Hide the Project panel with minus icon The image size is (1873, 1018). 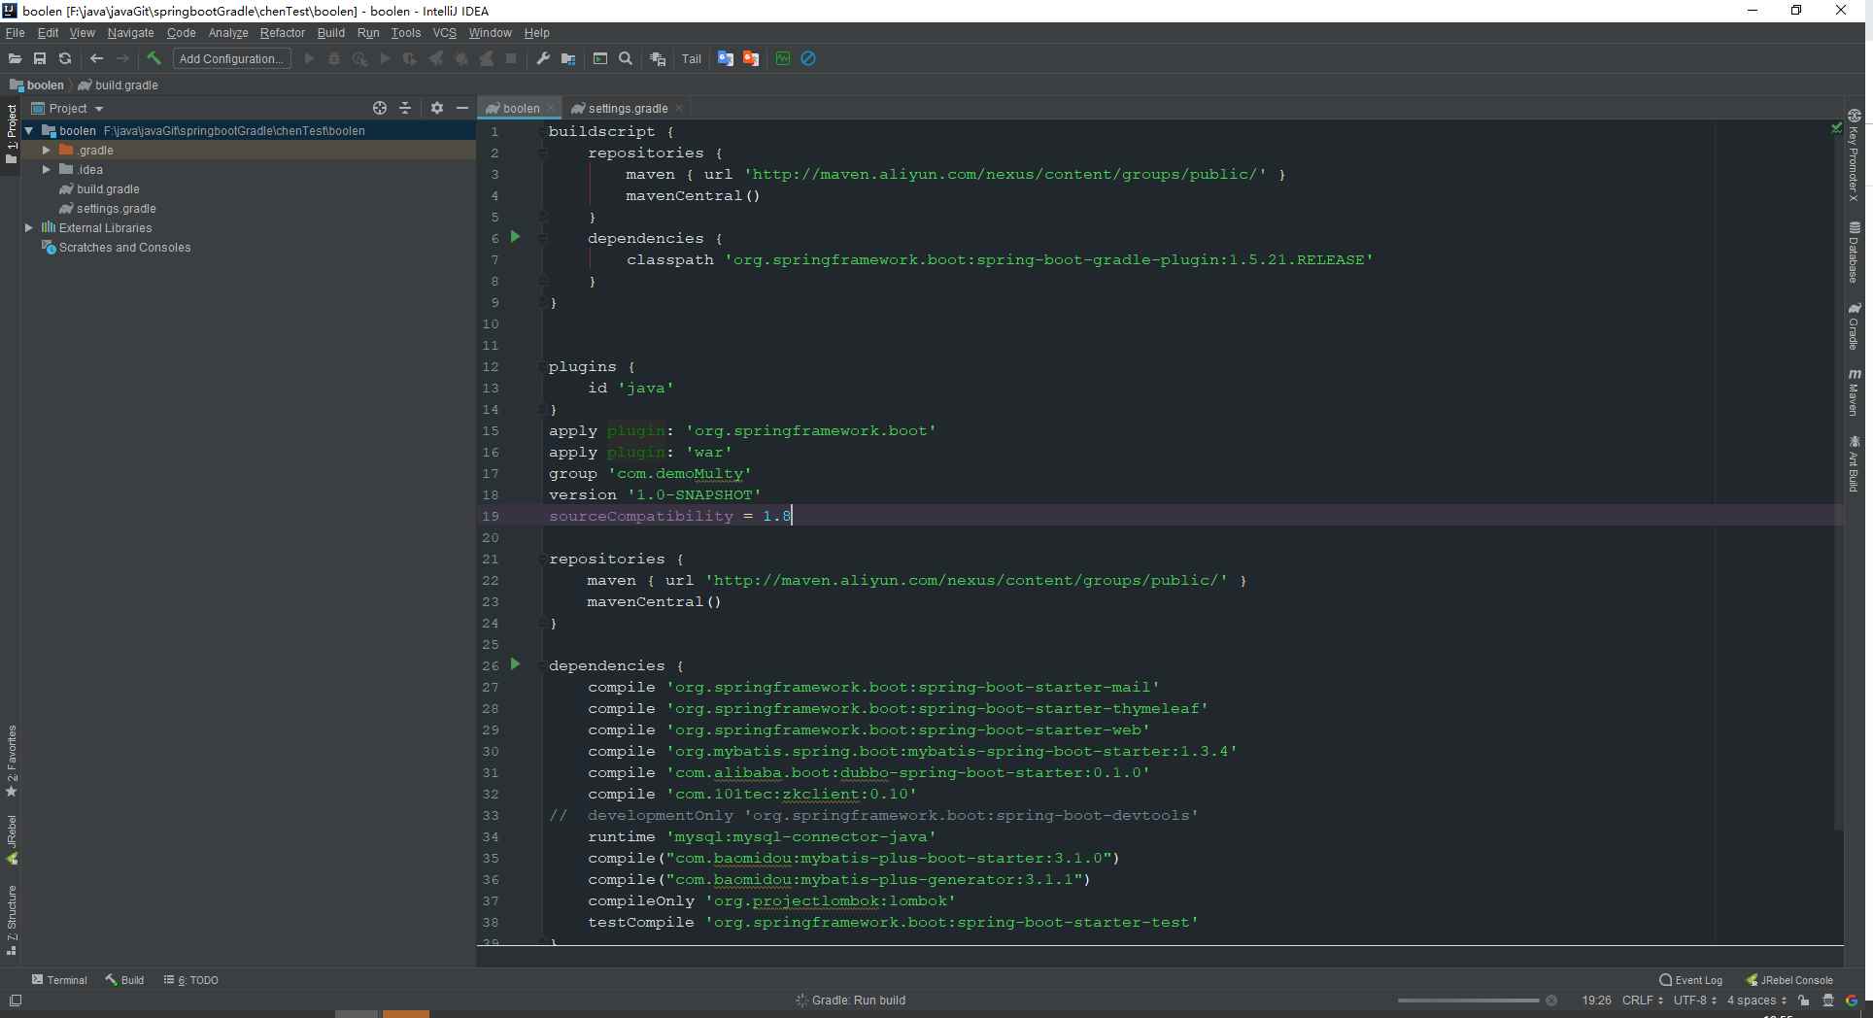(x=462, y=108)
